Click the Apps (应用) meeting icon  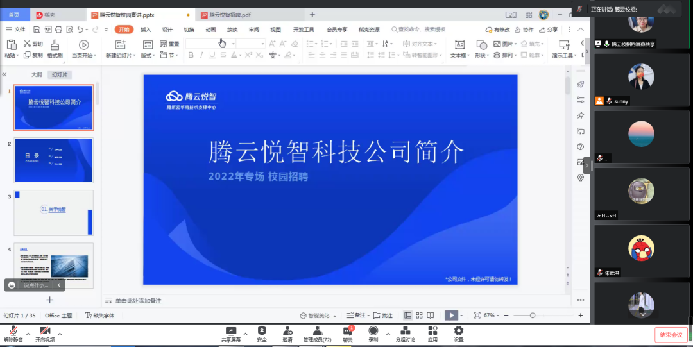[432, 334]
